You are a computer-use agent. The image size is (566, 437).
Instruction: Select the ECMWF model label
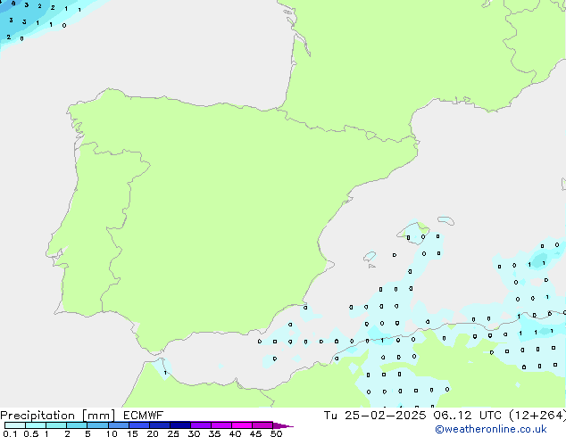144,416
